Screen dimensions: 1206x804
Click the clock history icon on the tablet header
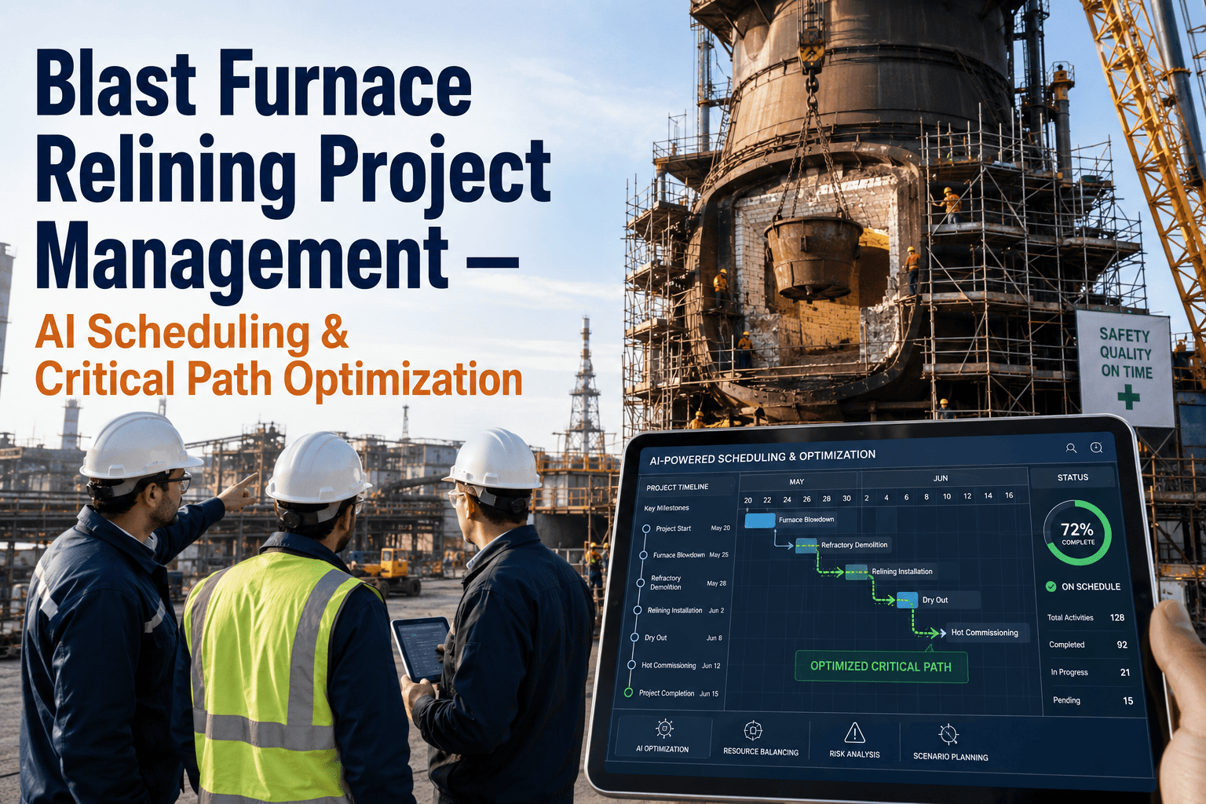click(1097, 448)
